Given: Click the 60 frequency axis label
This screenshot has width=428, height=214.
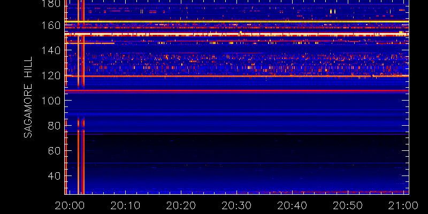Looking at the screenshot, I should (x=54, y=151).
